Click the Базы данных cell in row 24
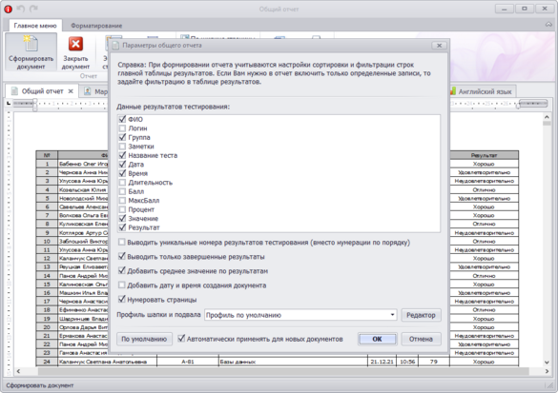The width and height of the screenshot is (558, 393). coord(293,362)
